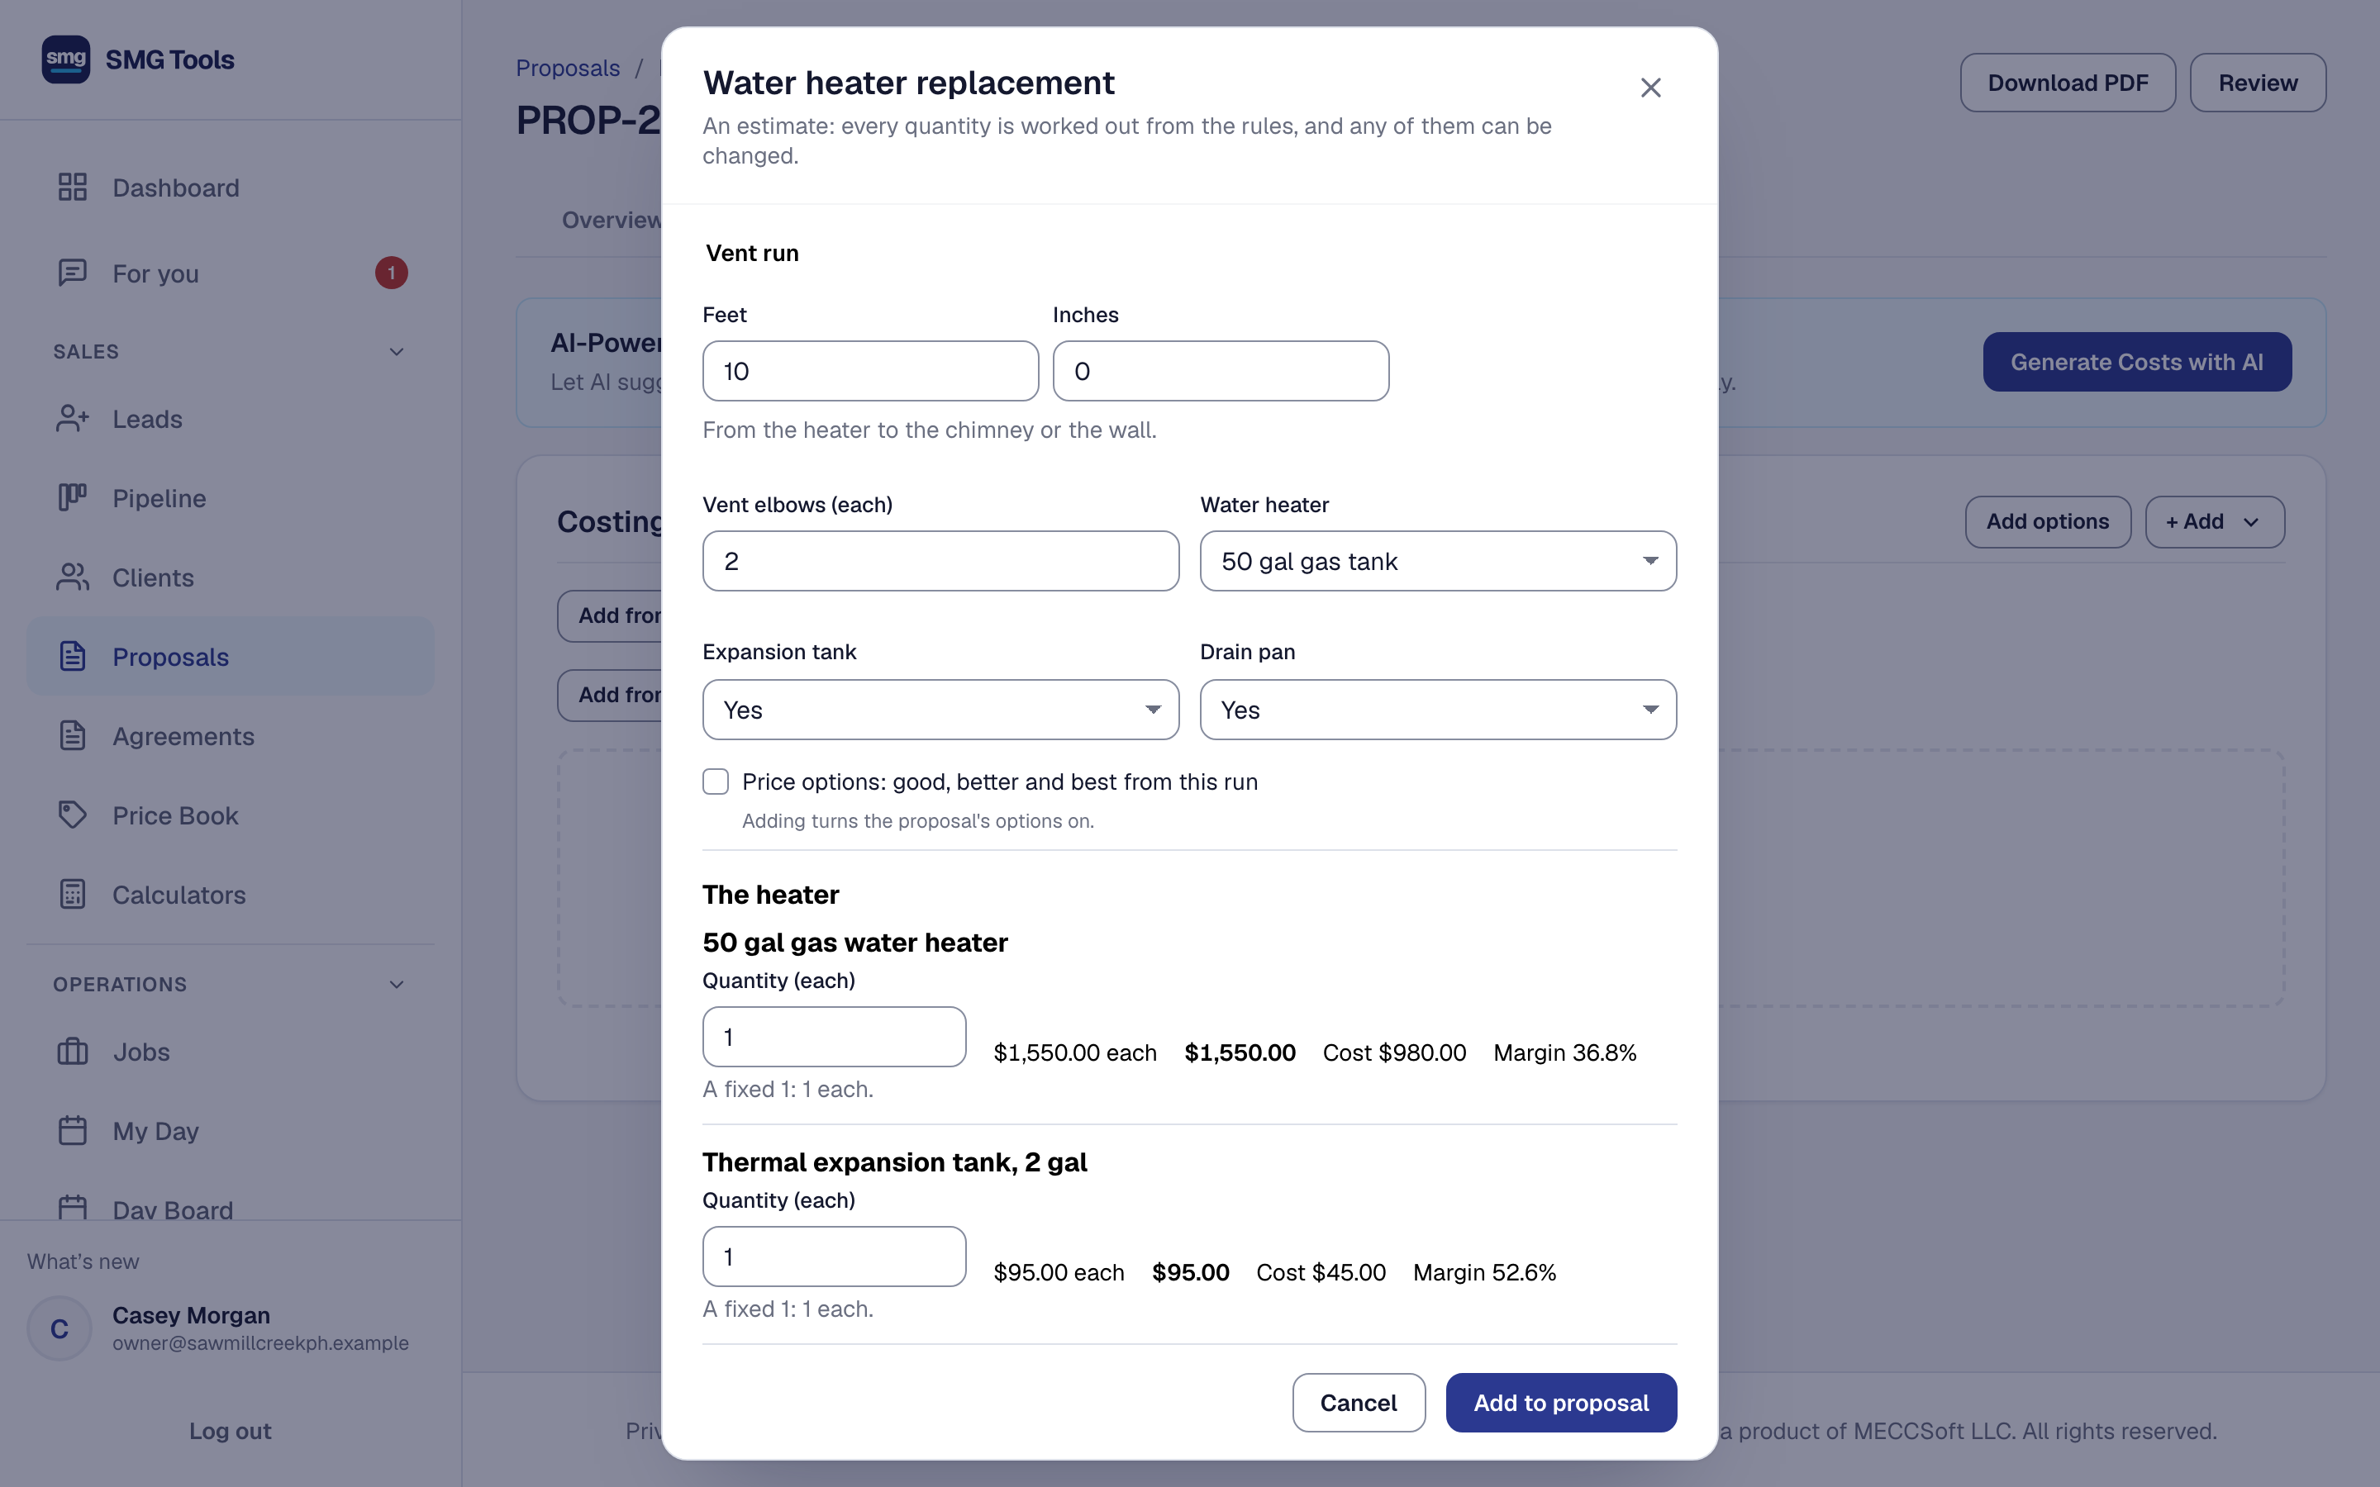
Task: Open the Drain pan dropdown
Action: click(1438, 710)
